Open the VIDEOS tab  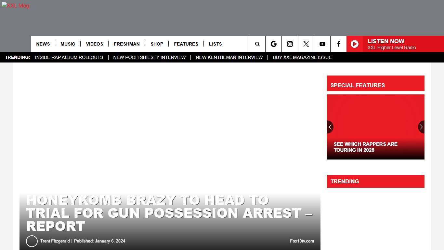94,44
